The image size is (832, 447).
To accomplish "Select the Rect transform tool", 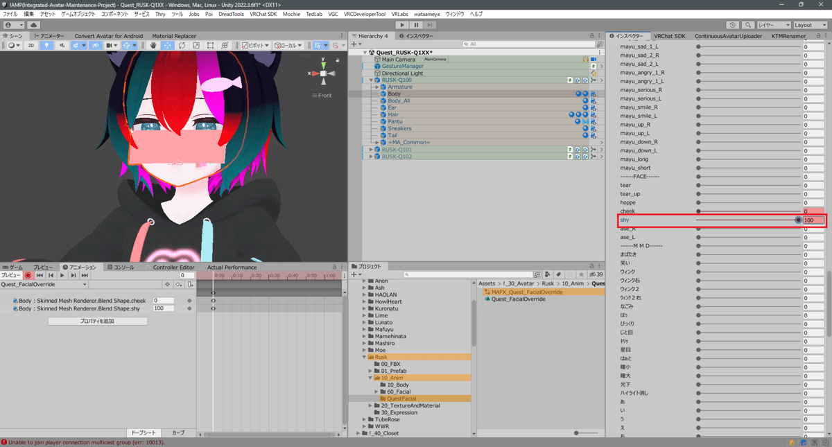I will pos(210,45).
